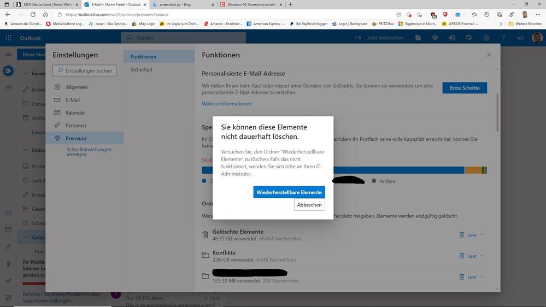546x307 pixels.
Task: Click Leer for the 123.38 MB folder
Action: [x=468, y=277]
